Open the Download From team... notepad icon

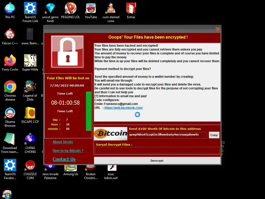click(x=10, y=143)
